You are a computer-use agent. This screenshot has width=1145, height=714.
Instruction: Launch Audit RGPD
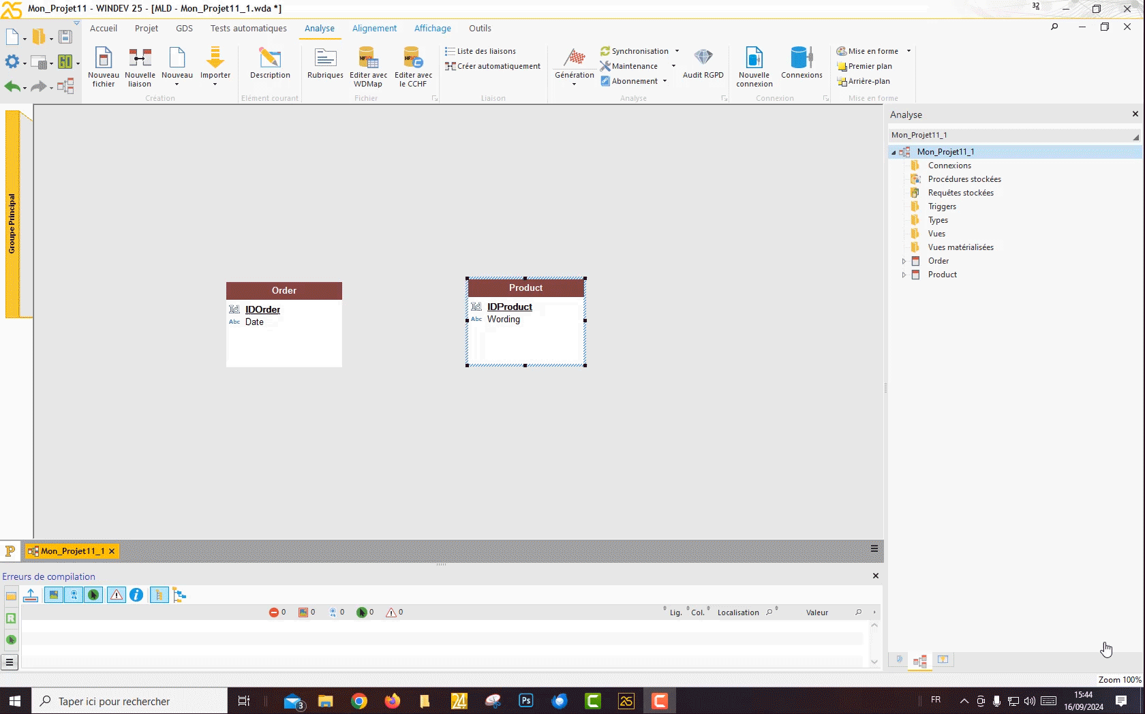coord(703,64)
